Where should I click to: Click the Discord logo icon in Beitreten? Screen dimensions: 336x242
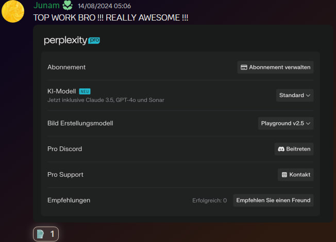click(281, 149)
